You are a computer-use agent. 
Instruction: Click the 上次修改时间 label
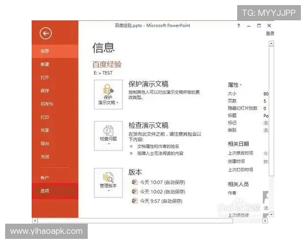240,153
